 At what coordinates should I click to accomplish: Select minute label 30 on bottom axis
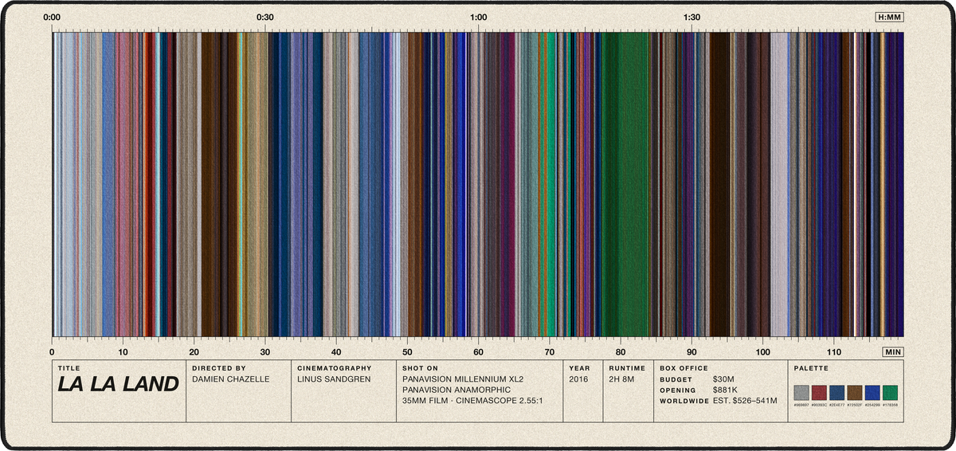[x=264, y=351]
